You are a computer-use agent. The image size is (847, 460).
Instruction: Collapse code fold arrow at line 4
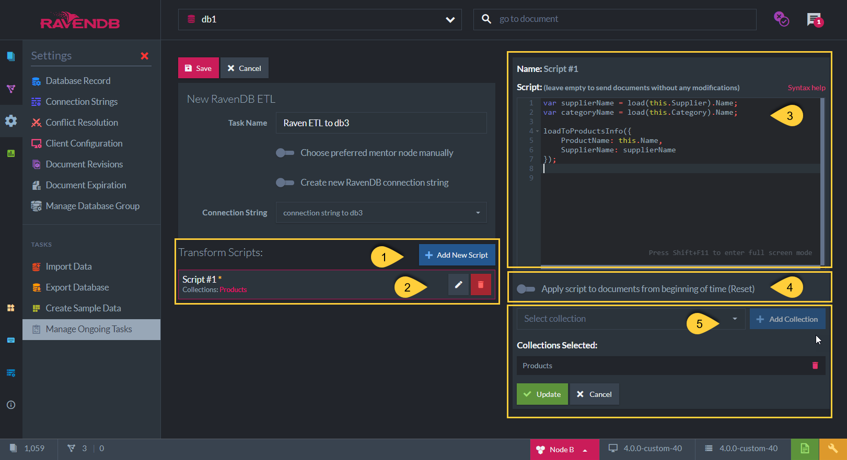(537, 131)
